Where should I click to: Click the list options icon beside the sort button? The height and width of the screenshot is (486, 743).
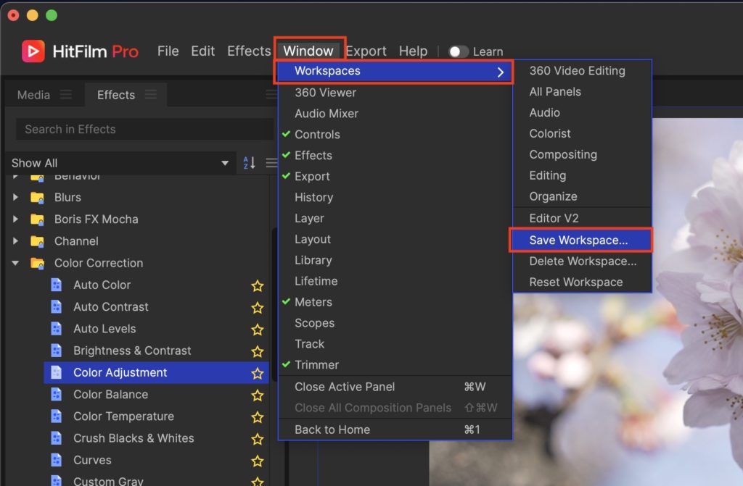pyautogui.click(x=271, y=163)
